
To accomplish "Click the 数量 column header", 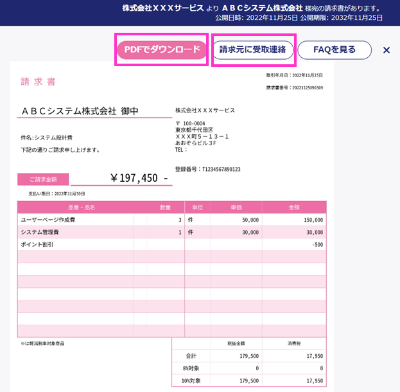I will [165, 208].
